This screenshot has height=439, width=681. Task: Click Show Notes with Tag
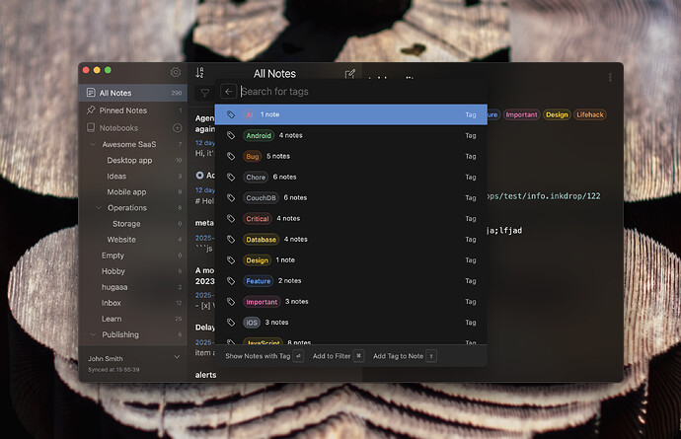click(x=258, y=356)
